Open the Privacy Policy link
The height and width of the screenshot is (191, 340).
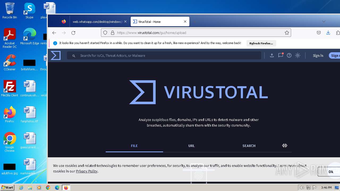click(x=87, y=171)
